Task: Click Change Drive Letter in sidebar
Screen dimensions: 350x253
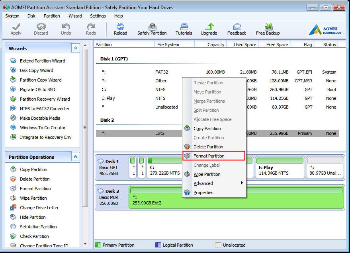Action: click(x=39, y=208)
